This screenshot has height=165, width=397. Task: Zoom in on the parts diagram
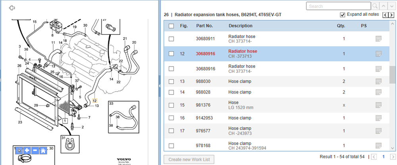(x=27, y=150)
